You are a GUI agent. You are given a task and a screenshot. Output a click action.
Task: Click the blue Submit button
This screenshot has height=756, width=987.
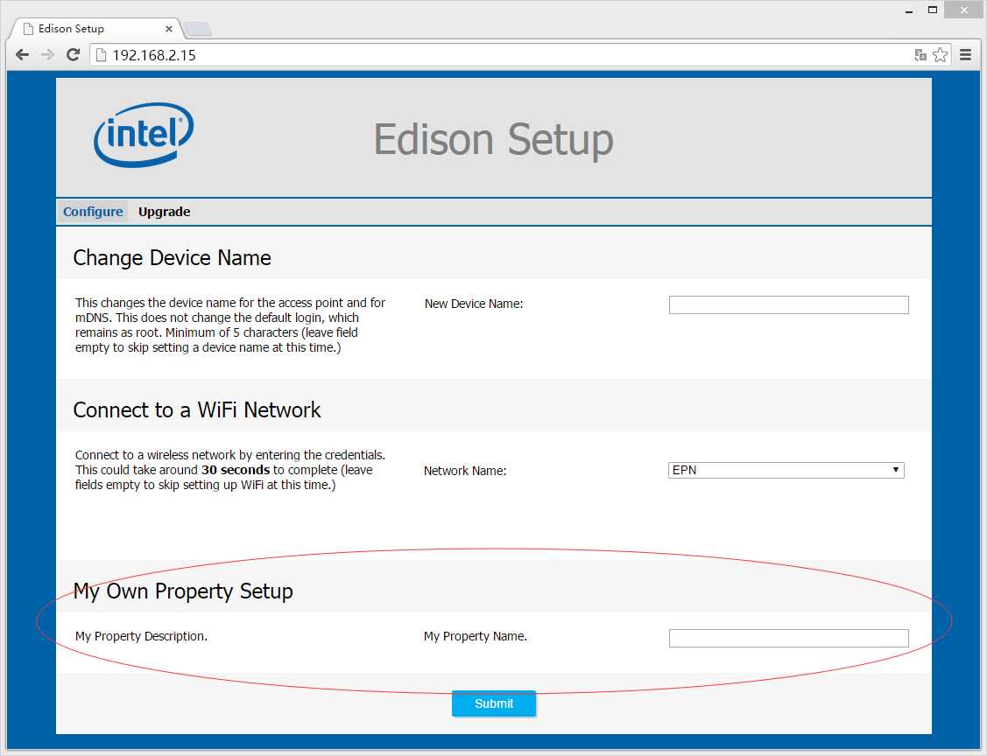point(494,703)
